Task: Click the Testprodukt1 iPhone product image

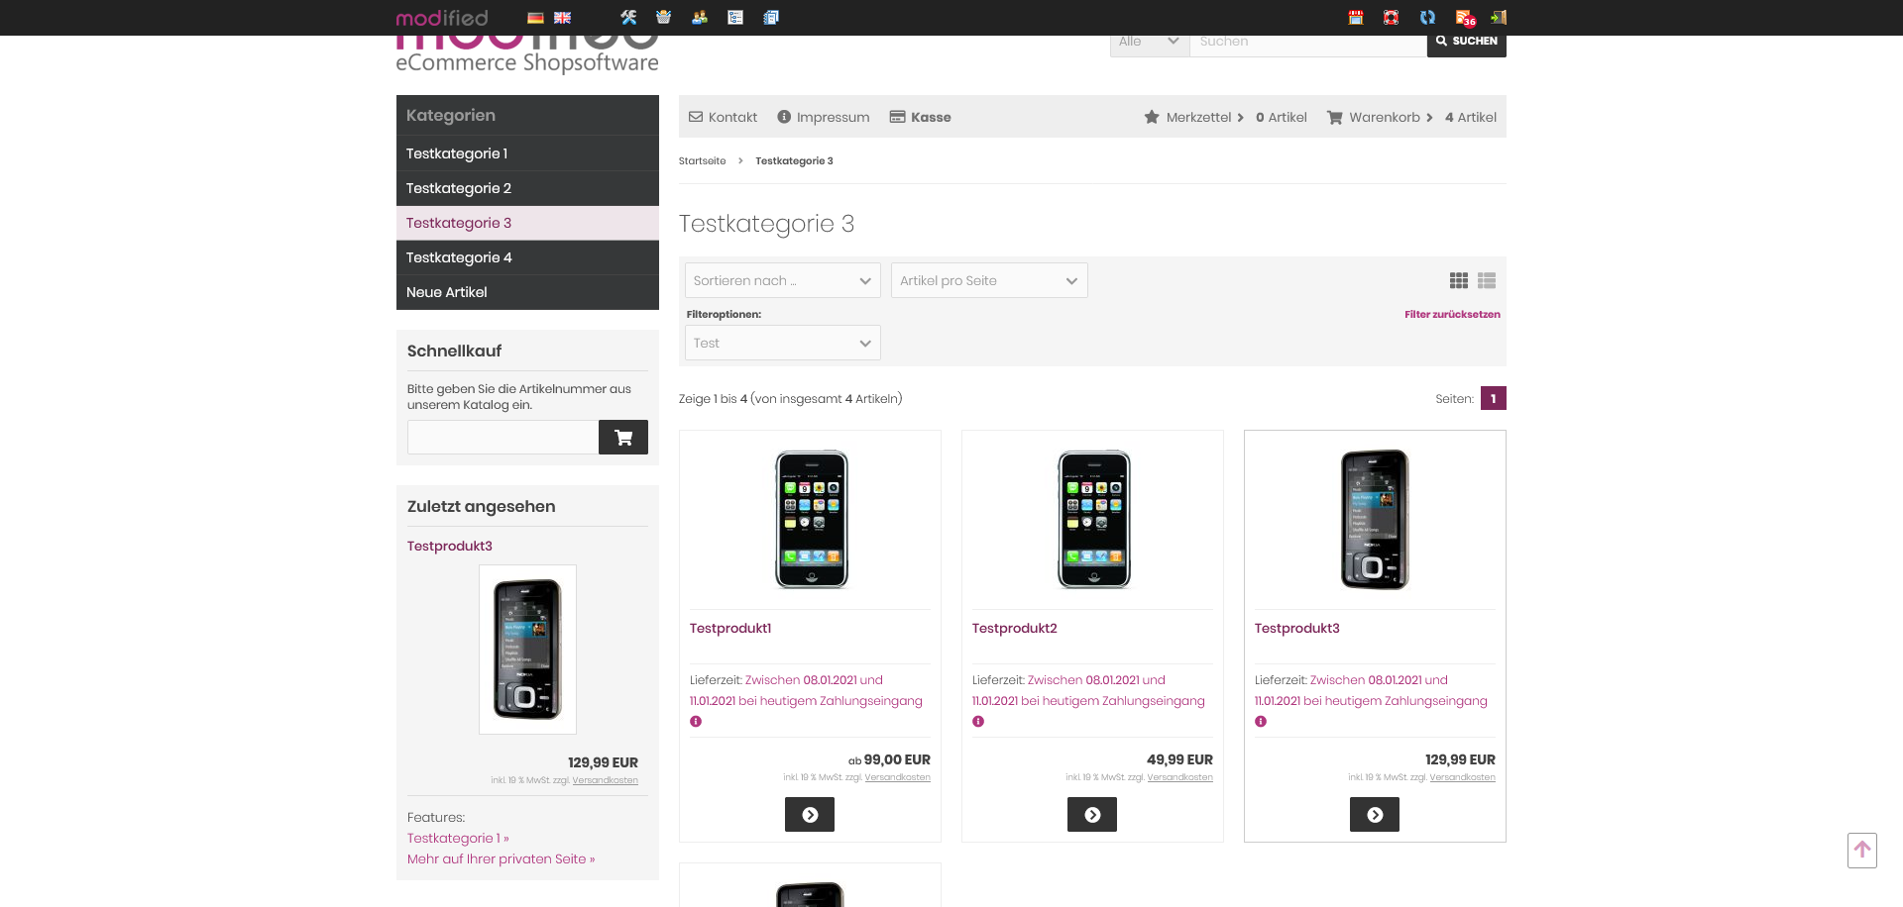Action: [x=812, y=520]
